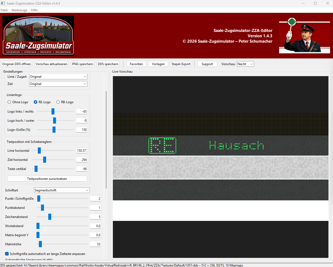Viewport: 333px width, 267px height.
Task: Click the Wortabstand slider
Action: (x=62, y=226)
